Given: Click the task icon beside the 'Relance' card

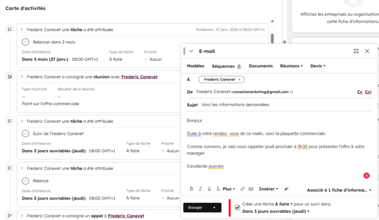Looking at the screenshot, I should (x=9, y=168).
